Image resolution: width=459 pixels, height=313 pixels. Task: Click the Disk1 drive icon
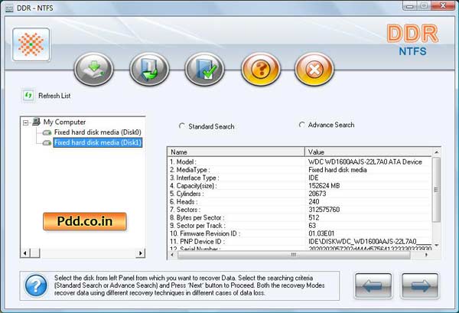click(47, 143)
